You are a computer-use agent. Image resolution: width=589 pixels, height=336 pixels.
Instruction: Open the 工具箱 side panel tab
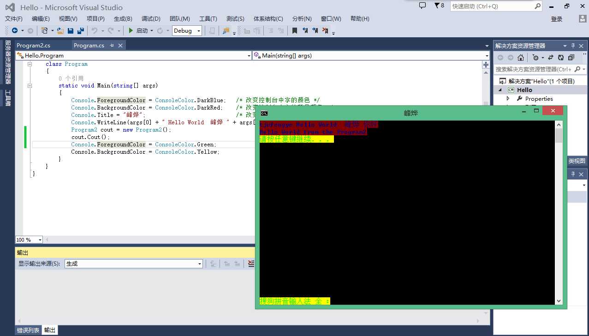tap(8, 98)
